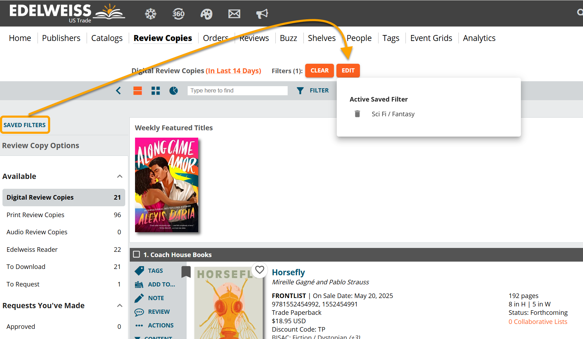
Task: Favorite Horsefly with the heart icon
Action: tap(260, 270)
